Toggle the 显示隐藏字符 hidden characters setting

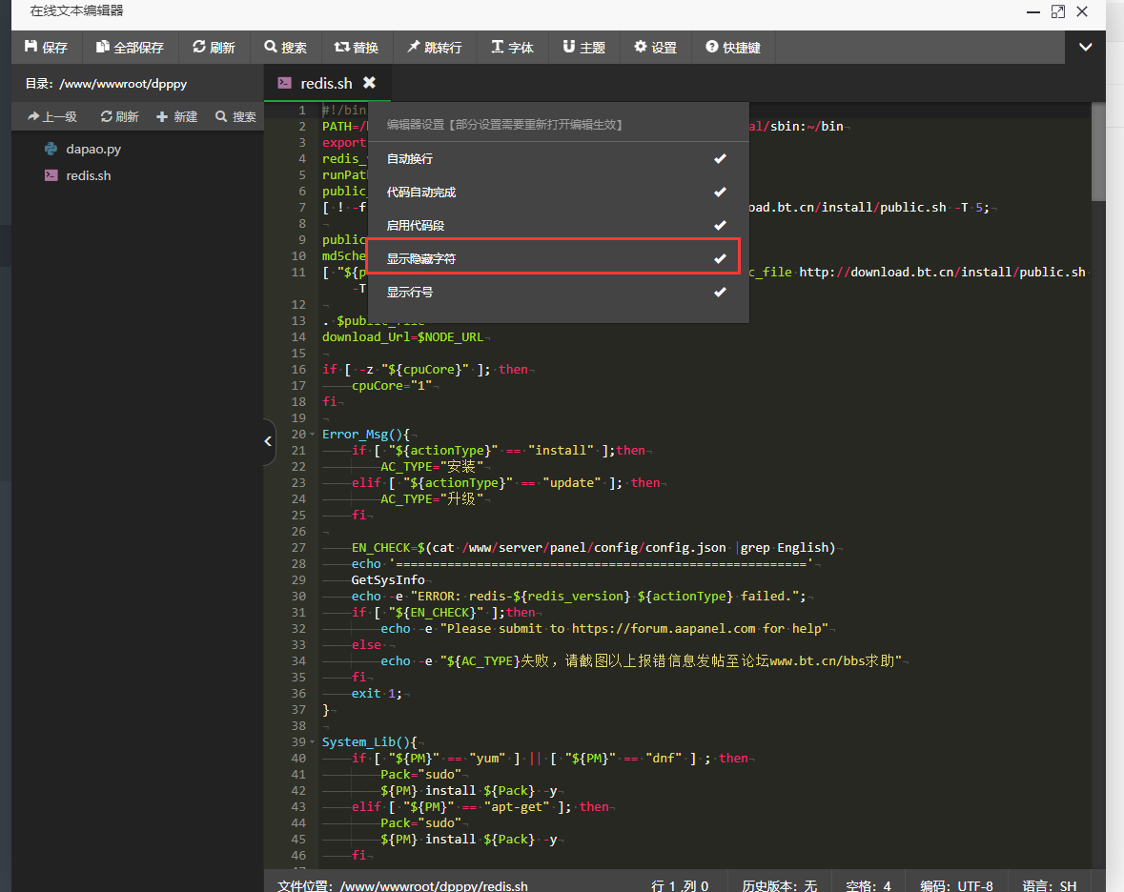pos(558,258)
